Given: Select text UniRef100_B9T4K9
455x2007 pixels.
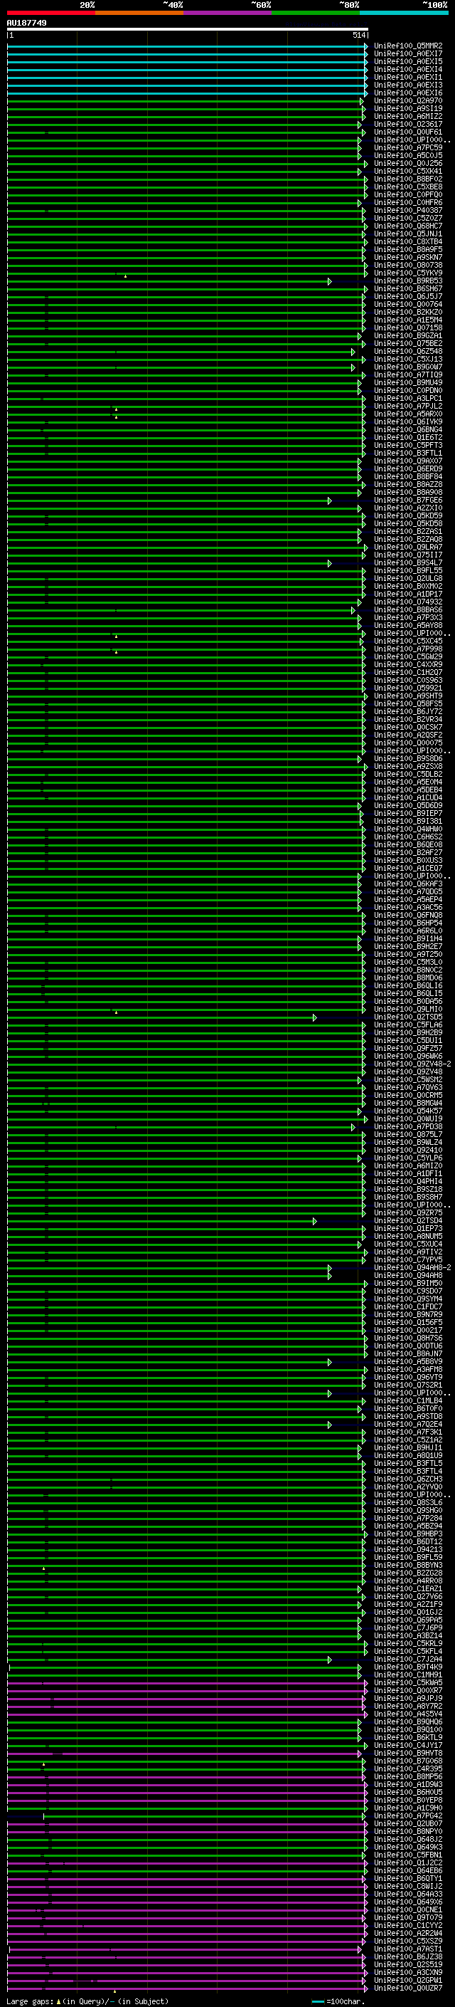Looking at the screenshot, I should tap(408, 1667).
